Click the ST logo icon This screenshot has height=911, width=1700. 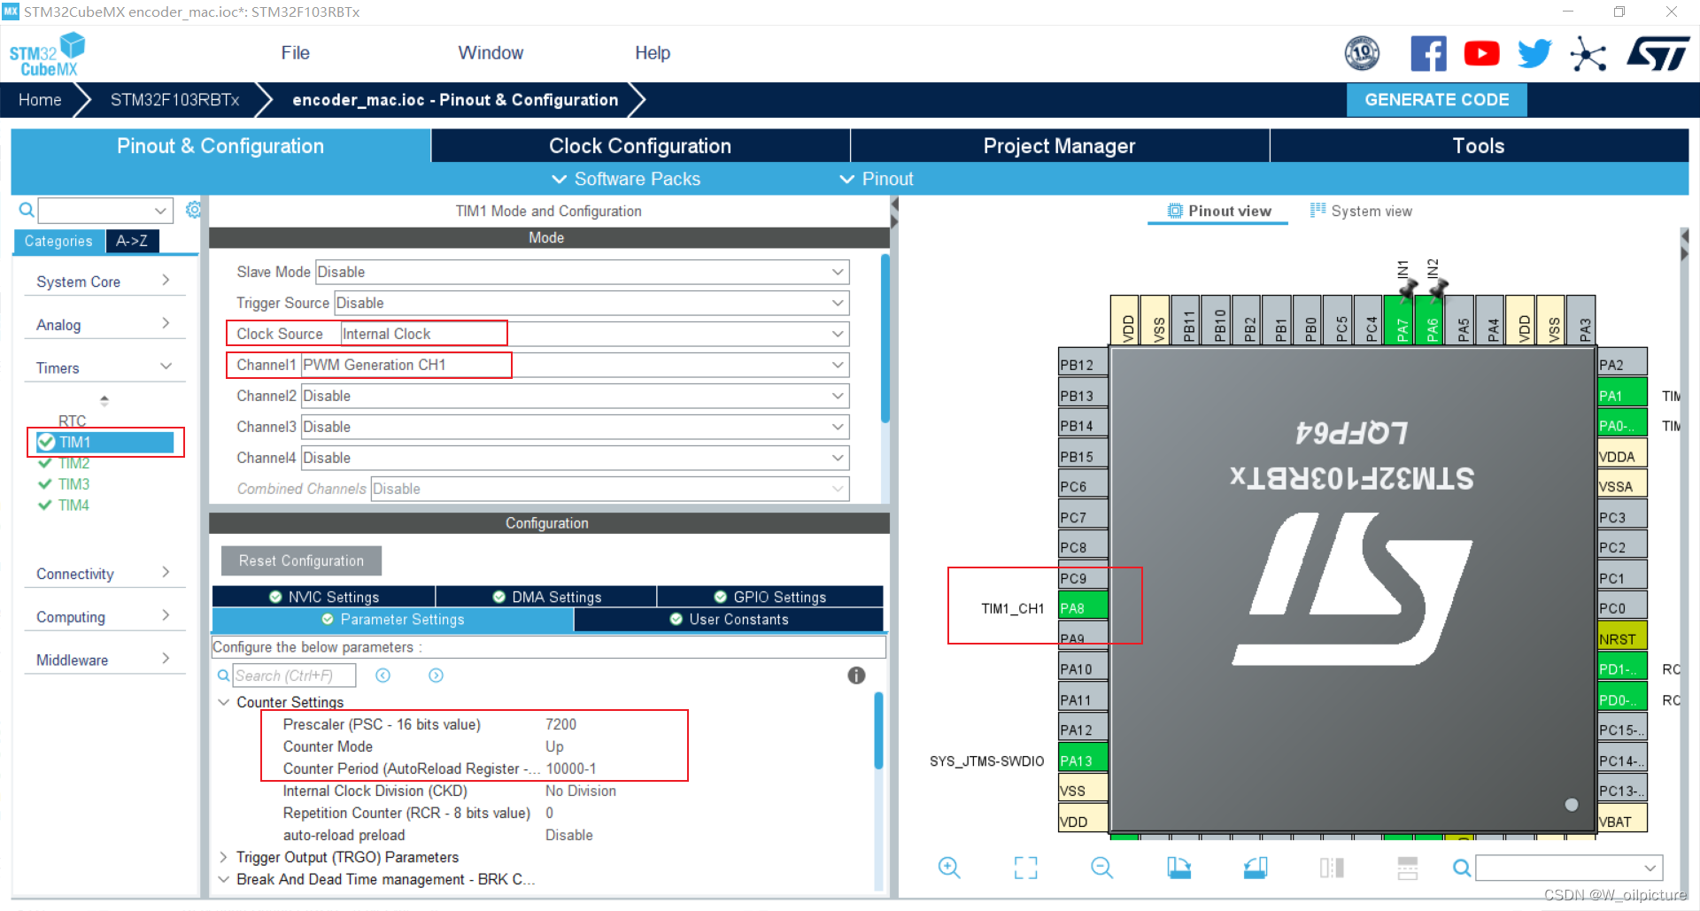pos(1658,54)
